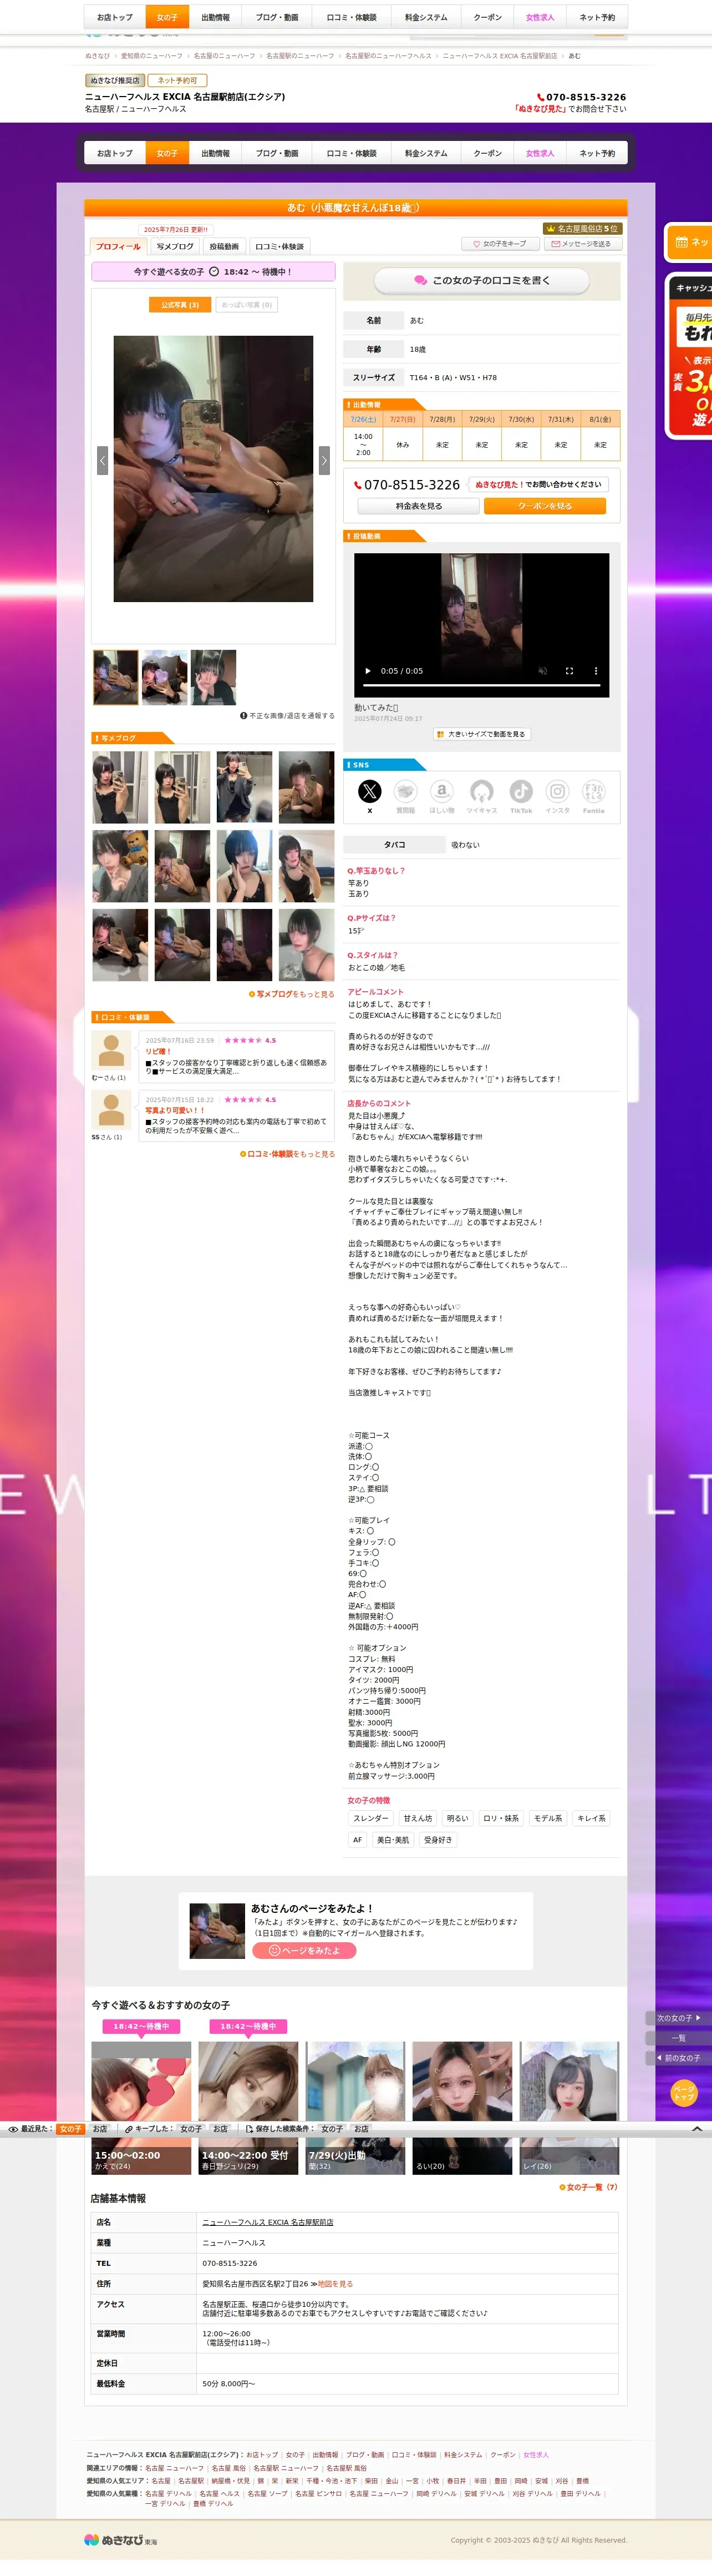Open the ツイキャス SNS icon

[481, 791]
